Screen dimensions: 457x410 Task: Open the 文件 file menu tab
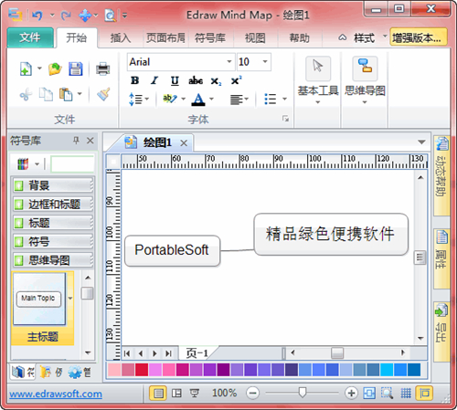click(x=30, y=37)
